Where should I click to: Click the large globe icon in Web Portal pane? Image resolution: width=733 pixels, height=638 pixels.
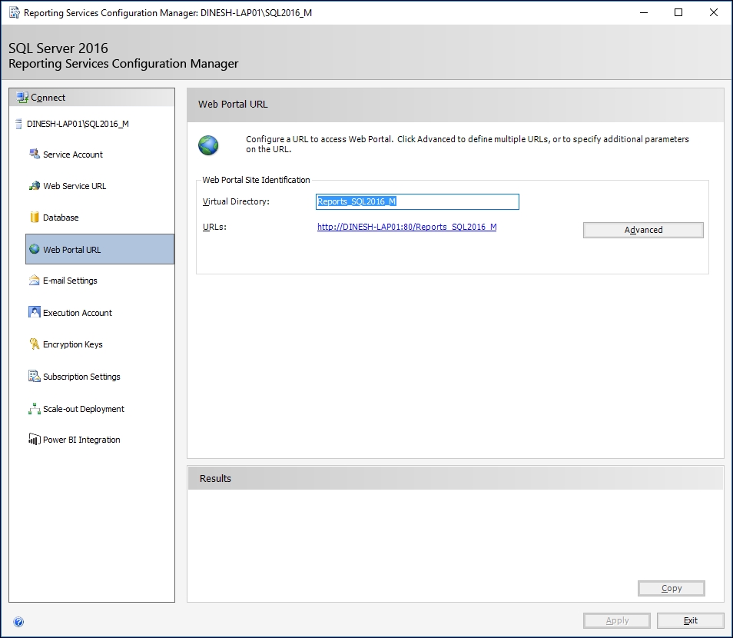click(208, 145)
